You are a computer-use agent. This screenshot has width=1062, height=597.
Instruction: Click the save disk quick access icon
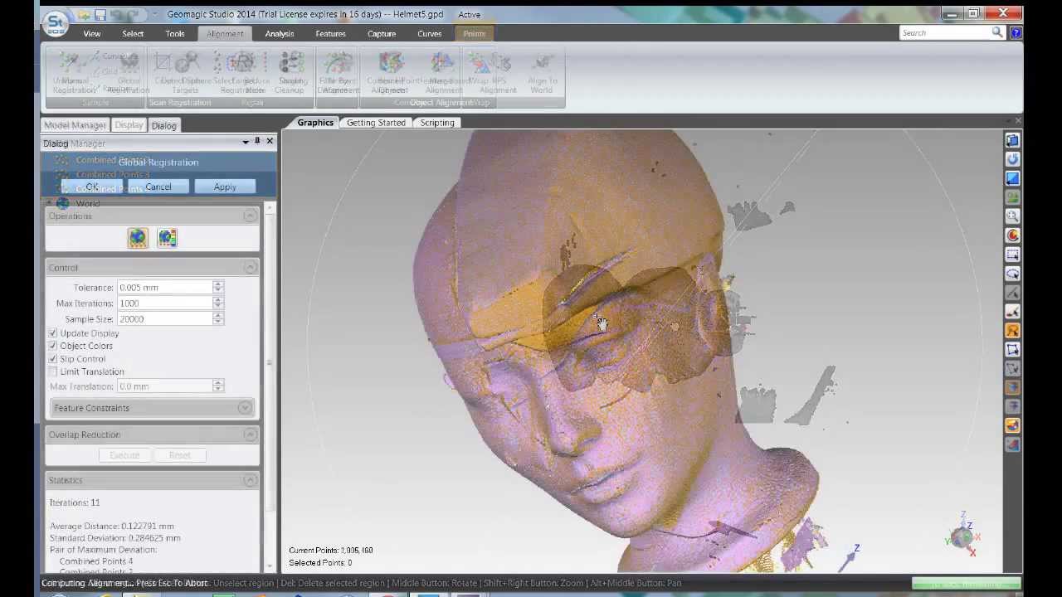(x=100, y=15)
